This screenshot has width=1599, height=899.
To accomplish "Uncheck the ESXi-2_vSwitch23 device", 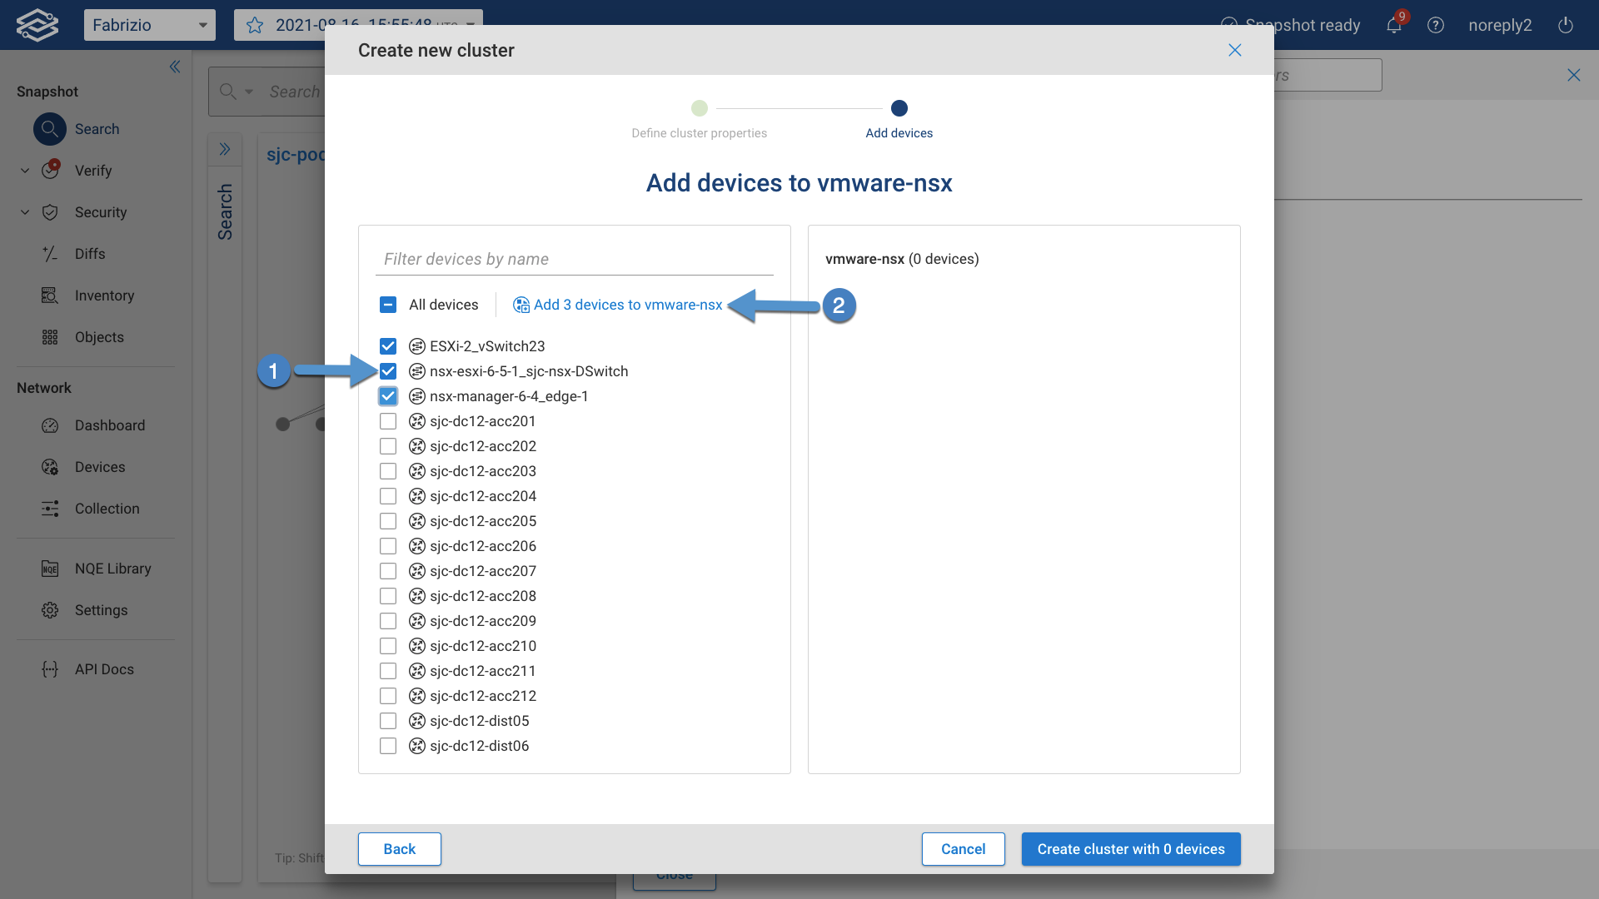I will point(388,346).
